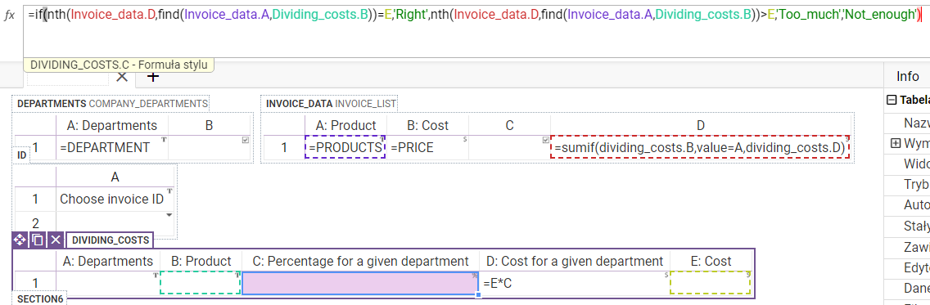Click 'B: Product' header in DIVIDING_COSTS
Viewport: 930px width, 305px height.
pos(201,261)
